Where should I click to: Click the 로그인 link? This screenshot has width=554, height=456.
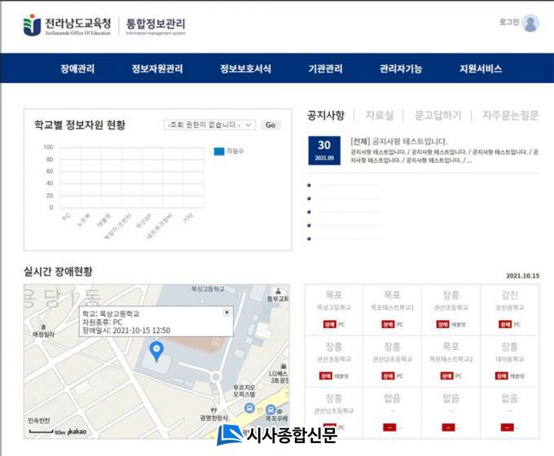click(509, 23)
